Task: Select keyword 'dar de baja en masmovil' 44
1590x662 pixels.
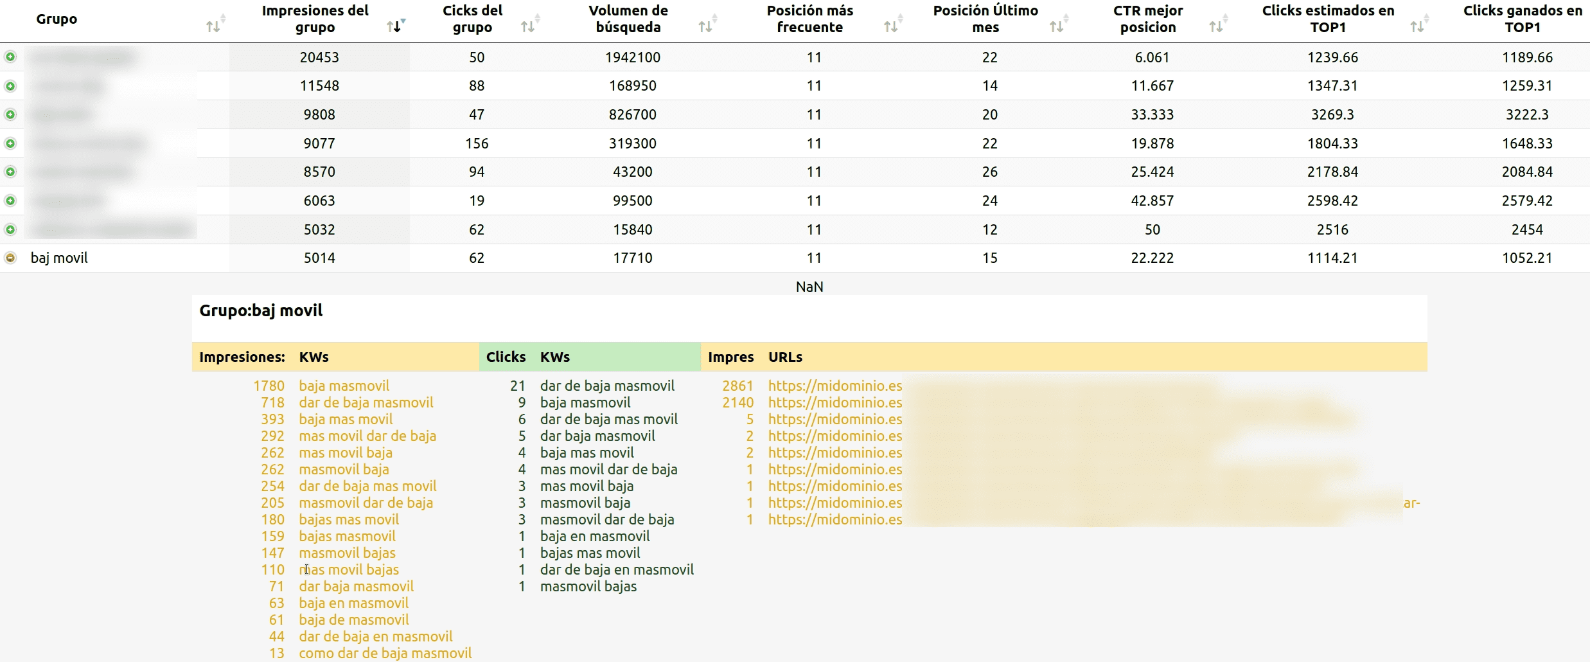Action: (x=376, y=636)
